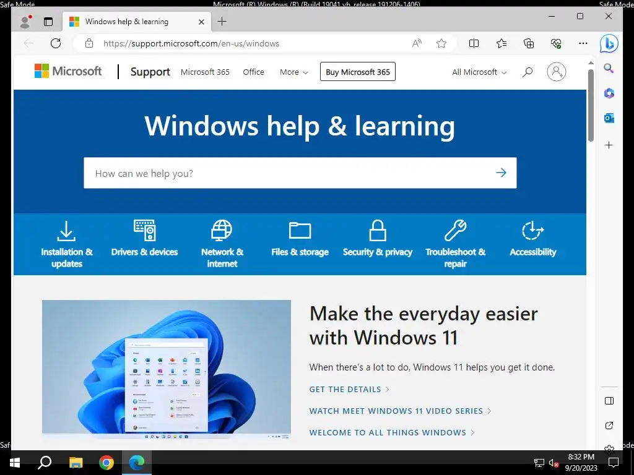Open Bing Chat sidebar button
Viewport: 634px width, 475px height.
coord(609,44)
